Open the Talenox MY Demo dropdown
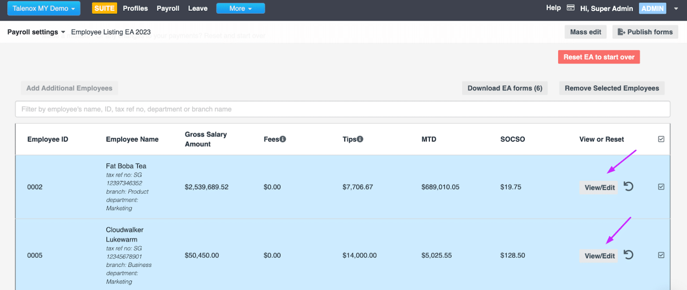The width and height of the screenshot is (687, 290). (x=43, y=8)
